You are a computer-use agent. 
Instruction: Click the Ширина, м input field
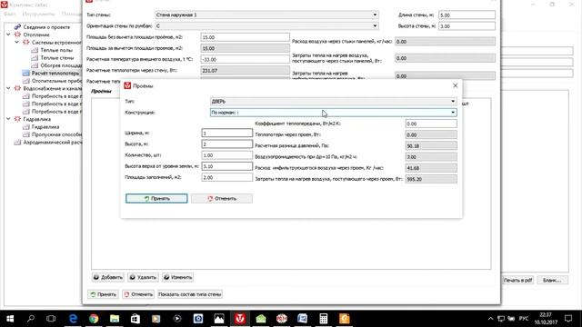click(226, 134)
